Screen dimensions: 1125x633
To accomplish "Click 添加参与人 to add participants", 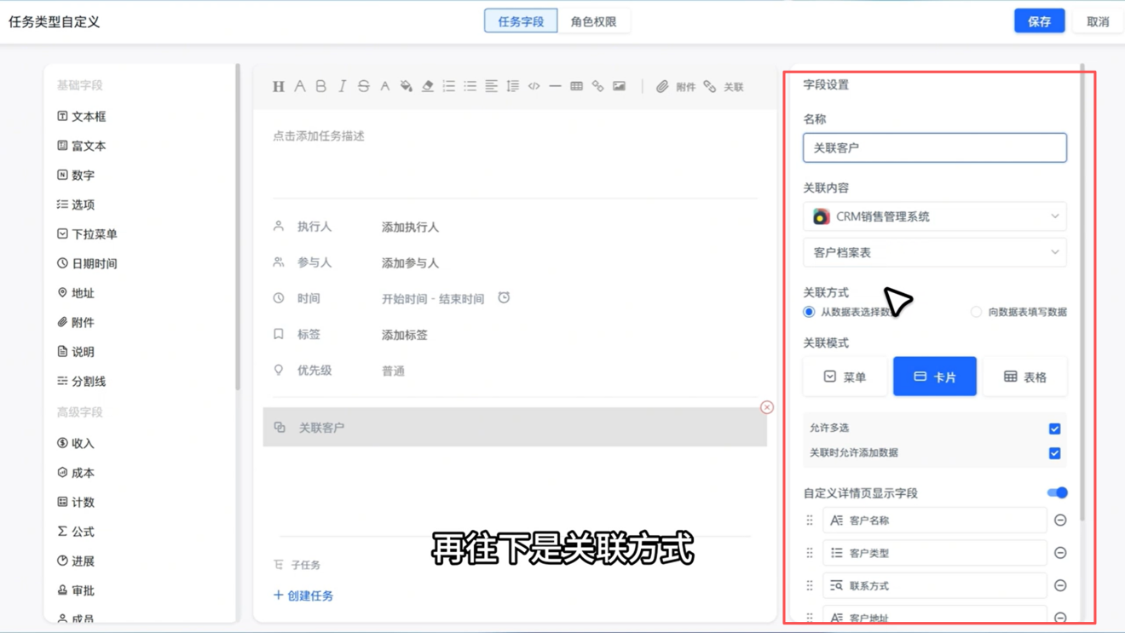I will point(410,263).
